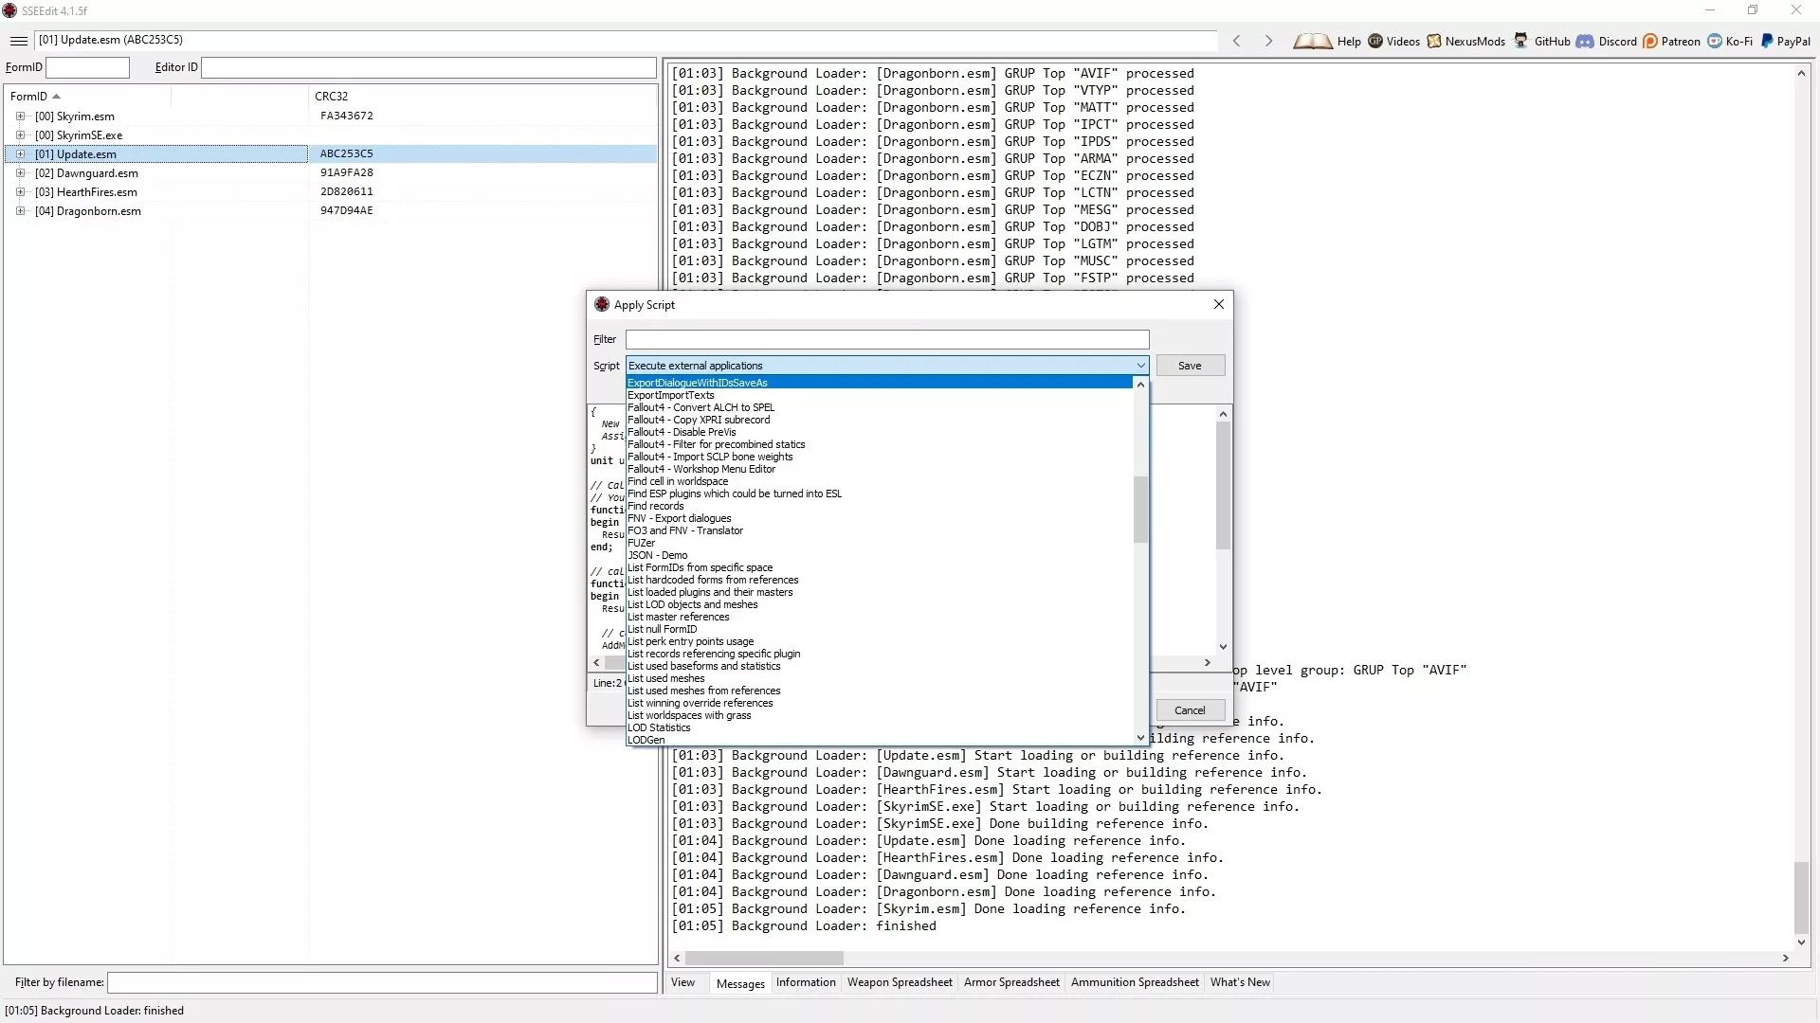Click the path address bar field
Screen dimensions: 1820x1023
pos(626,40)
